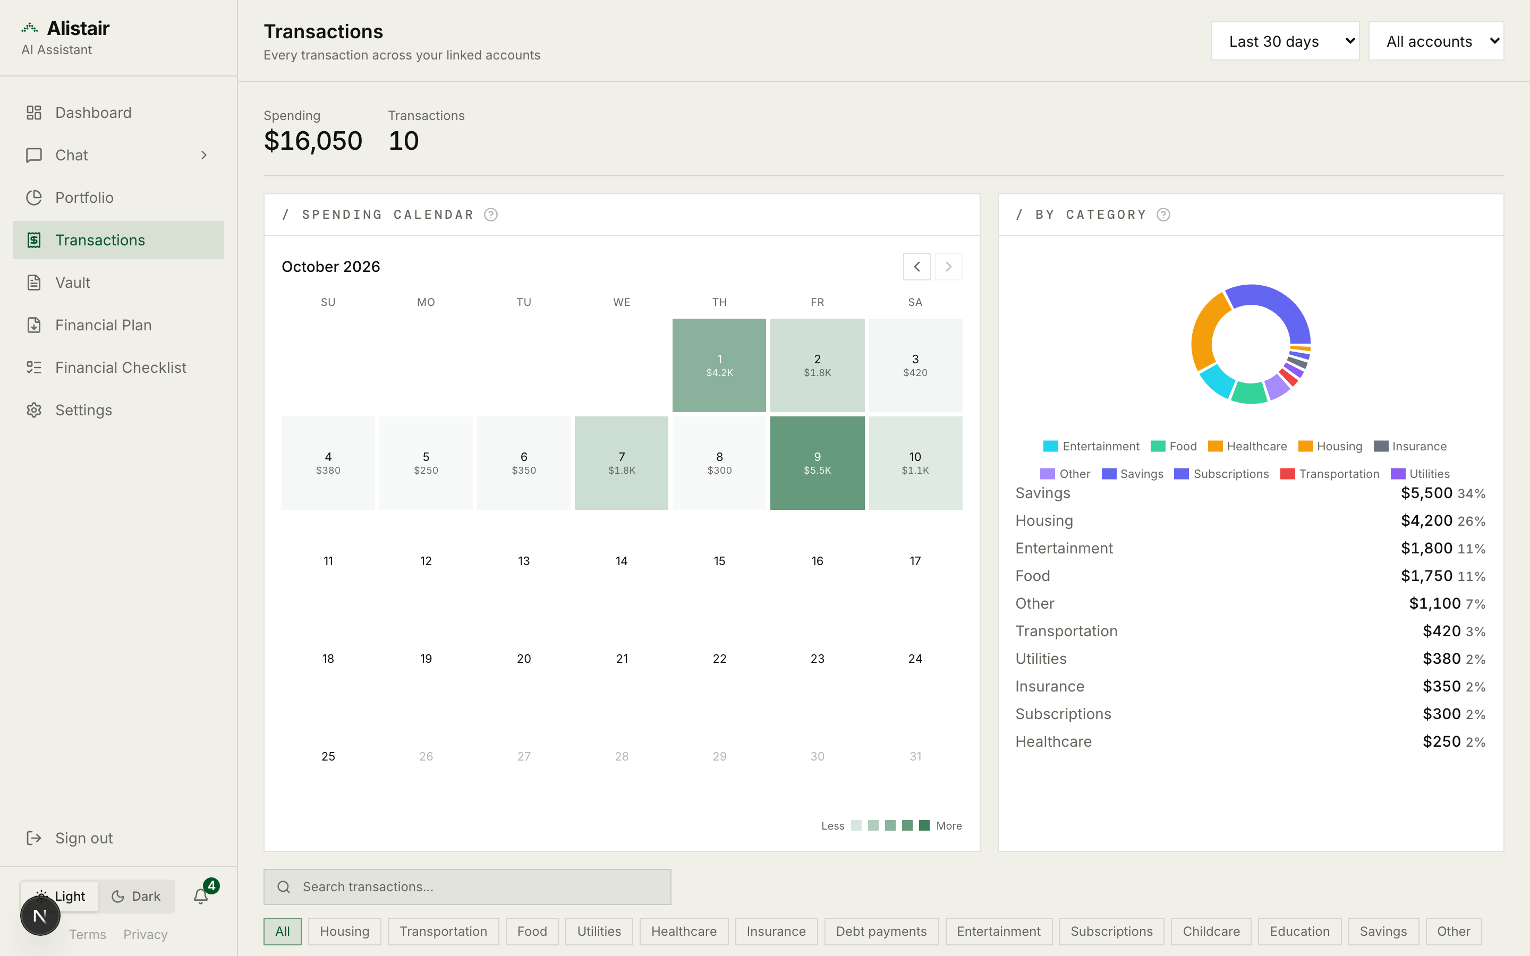Click the By Category help icon
The width and height of the screenshot is (1530, 956).
[x=1163, y=215]
